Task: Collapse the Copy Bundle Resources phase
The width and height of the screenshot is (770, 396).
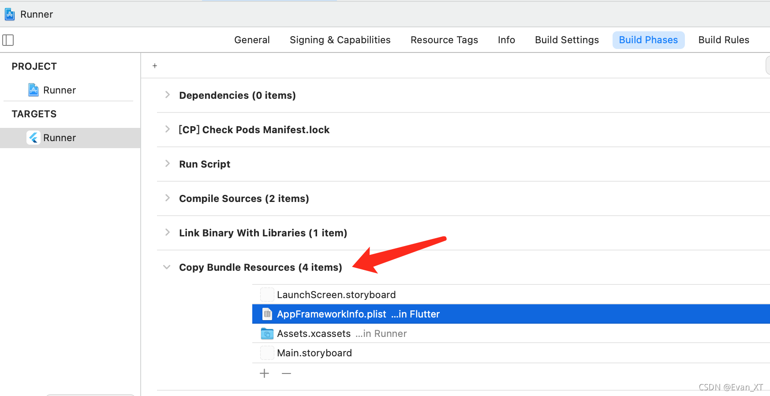Action: [167, 267]
